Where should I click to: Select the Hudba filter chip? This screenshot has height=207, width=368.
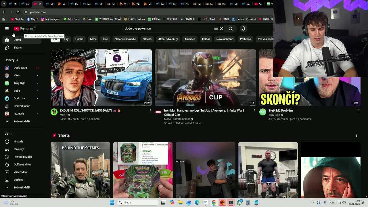79,39
